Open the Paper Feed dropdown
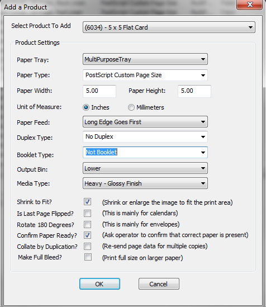 [x=145, y=122]
